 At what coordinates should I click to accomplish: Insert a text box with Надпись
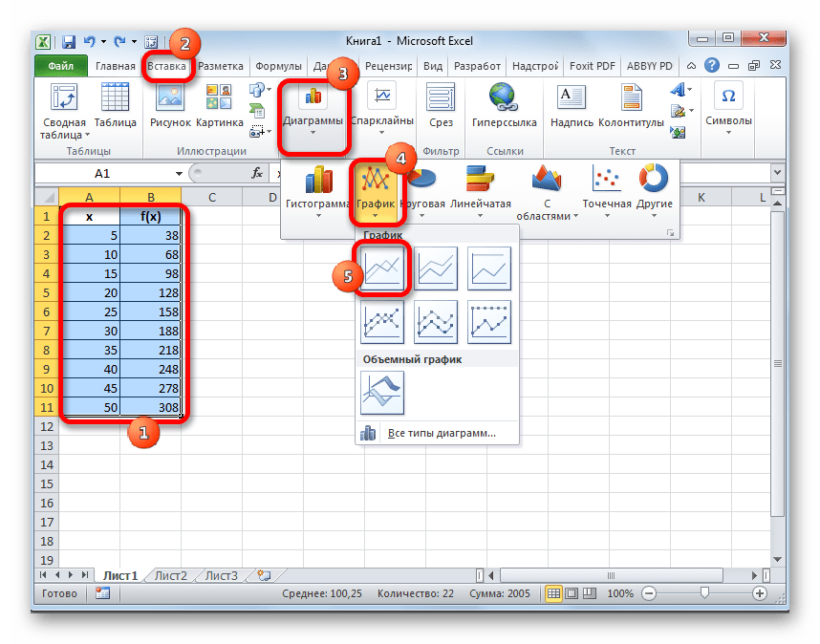pos(572,106)
